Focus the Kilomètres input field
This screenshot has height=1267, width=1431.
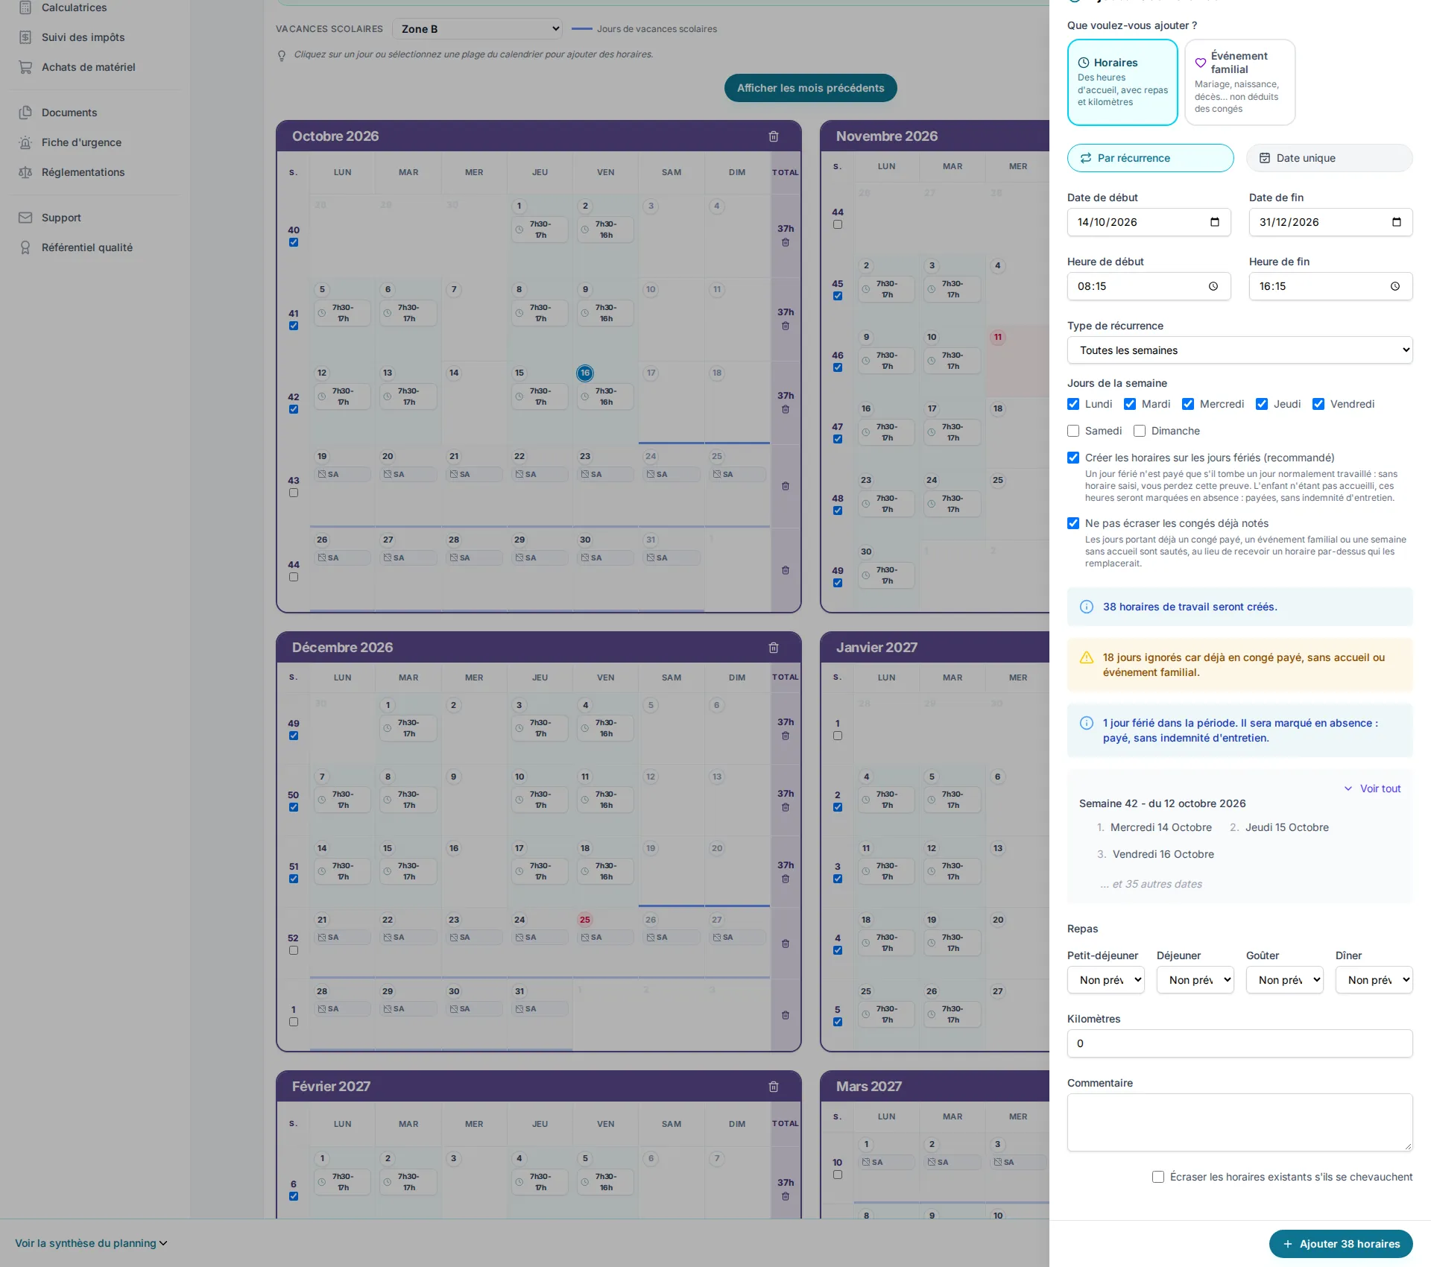pos(1239,1043)
